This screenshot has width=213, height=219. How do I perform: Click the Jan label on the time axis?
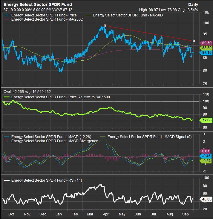pyautogui.click(x=59, y=214)
